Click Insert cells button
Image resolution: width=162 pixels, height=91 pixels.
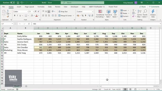click(124, 10)
